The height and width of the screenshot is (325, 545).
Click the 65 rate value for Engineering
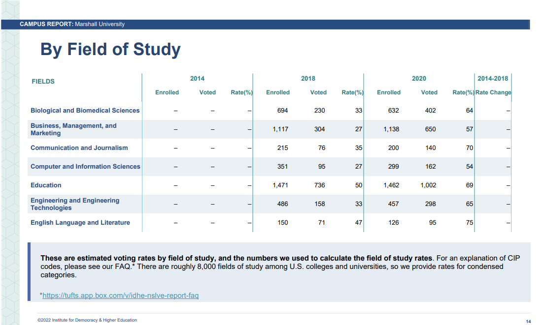(x=470, y=205)
